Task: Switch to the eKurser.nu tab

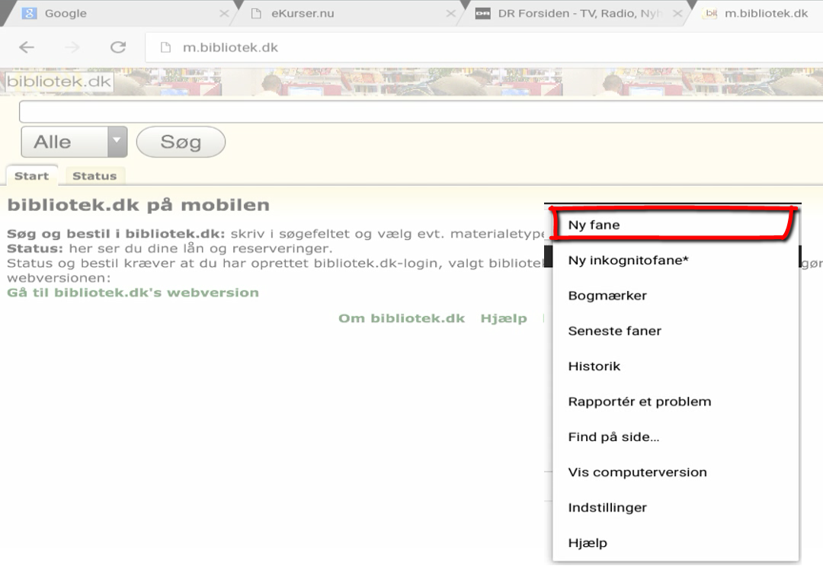Action: coord(349,14)
